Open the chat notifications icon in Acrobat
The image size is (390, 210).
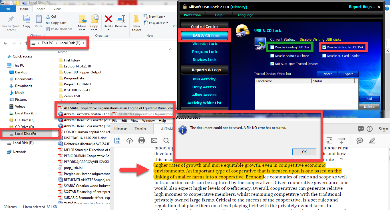point(361,129)
